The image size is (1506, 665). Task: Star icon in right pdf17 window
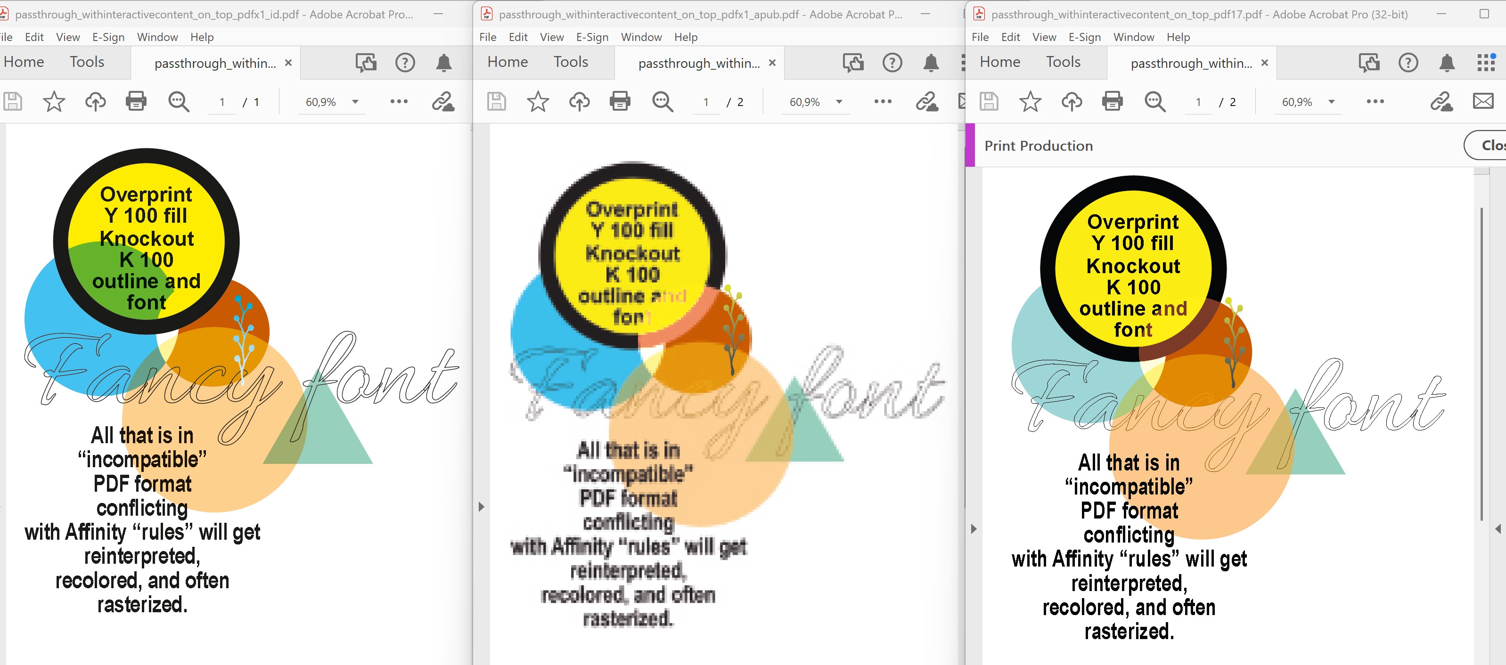(1030, 102)
